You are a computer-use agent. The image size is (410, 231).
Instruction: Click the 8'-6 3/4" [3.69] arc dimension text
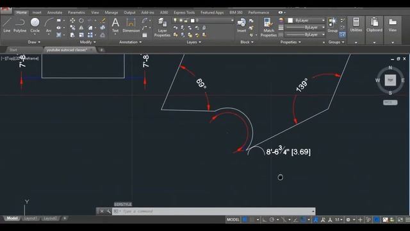tap(288, 151)
